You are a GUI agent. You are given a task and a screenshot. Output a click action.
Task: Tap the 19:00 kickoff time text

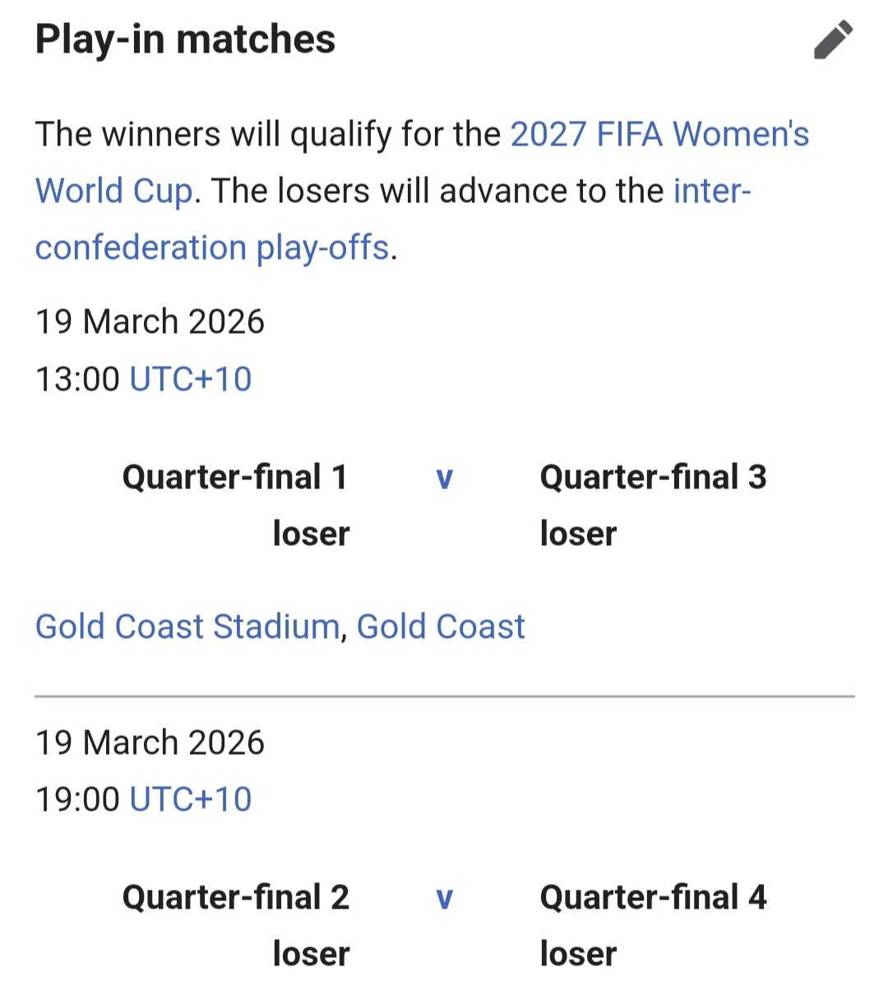click(77, 799)
